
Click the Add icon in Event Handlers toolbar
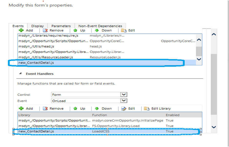tap(21, 108)
